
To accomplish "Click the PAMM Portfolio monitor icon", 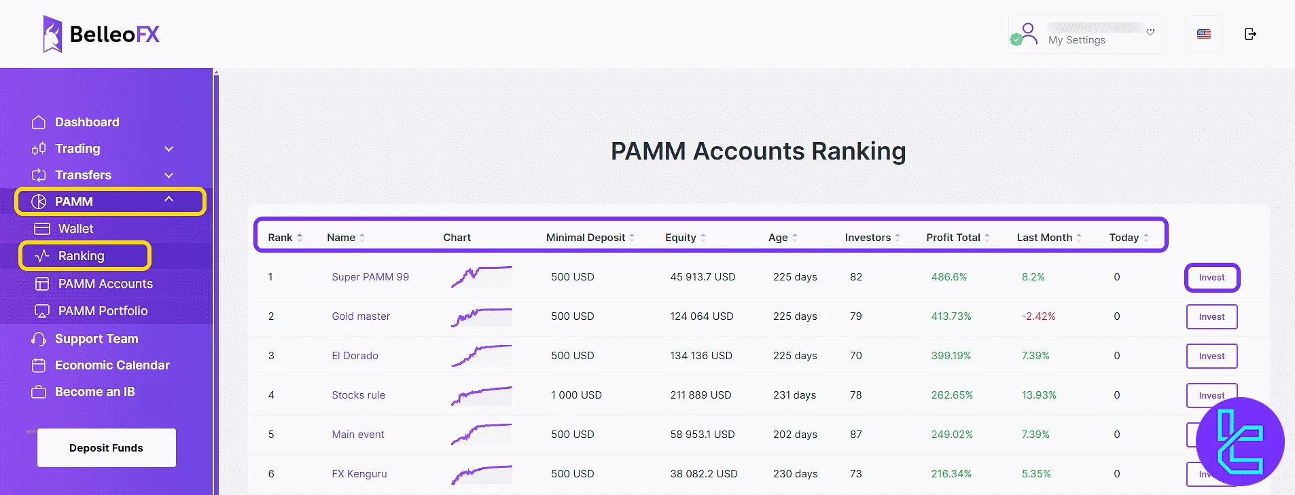I will tap(42, 311).
